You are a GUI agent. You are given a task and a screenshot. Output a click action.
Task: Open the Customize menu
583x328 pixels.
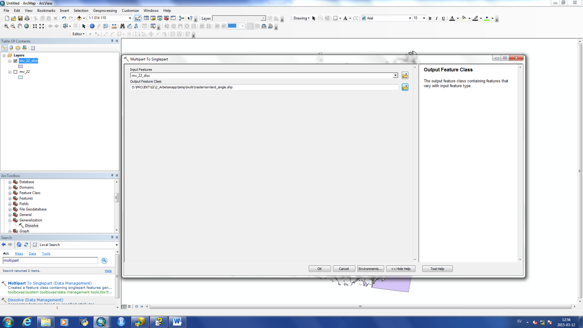pos(130,11)
